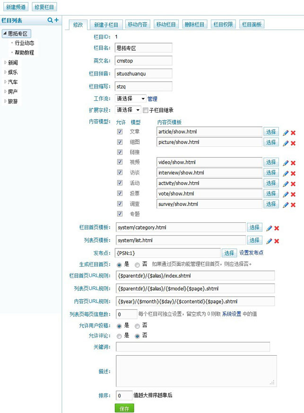This screenshot has height=413, width=304.
Task: Open the 新建子栏目 tab
Action: [106, 25]
